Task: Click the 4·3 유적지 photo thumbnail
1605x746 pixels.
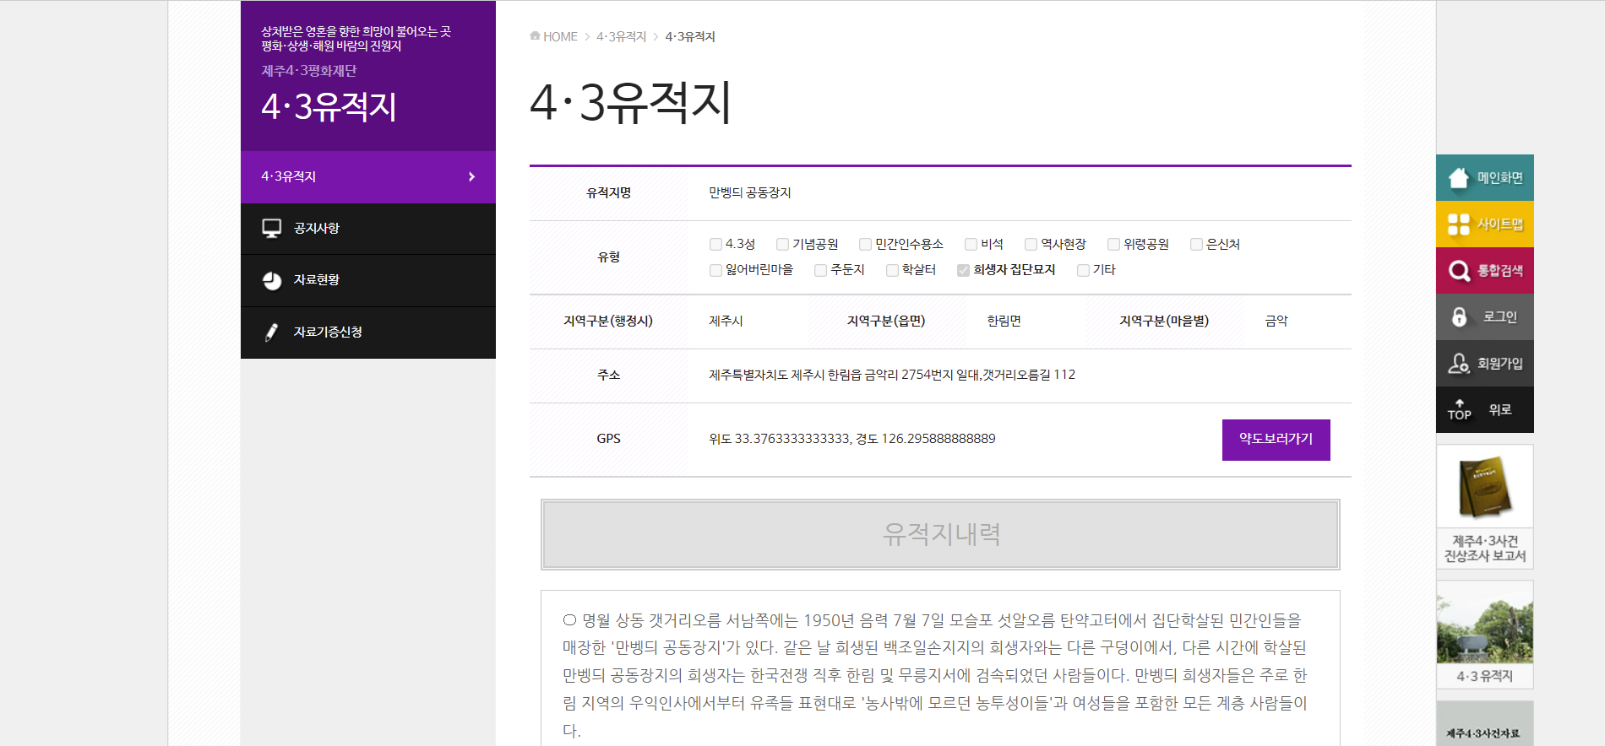Action: pos(1484,633)
